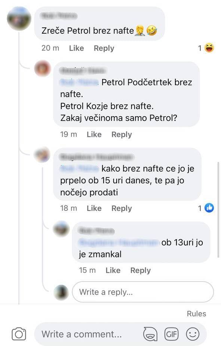Screen dimensions: 221x346
Task: Like the 'kako brez nafte' comment
Action: pos(94,208)
